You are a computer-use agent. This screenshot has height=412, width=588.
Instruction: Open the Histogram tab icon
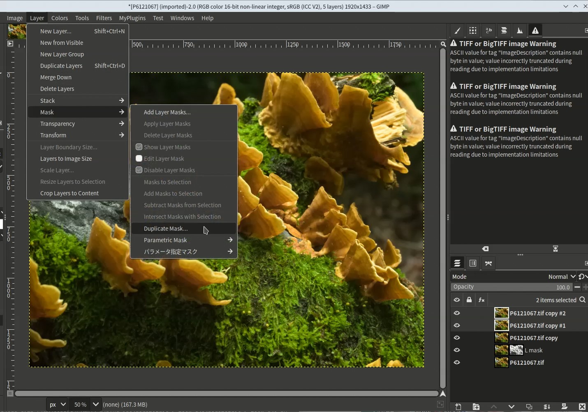click(x=520, y=31)
